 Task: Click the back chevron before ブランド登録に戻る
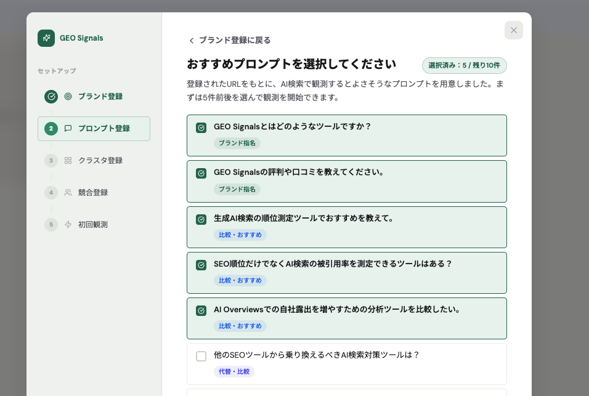(192, 41)
